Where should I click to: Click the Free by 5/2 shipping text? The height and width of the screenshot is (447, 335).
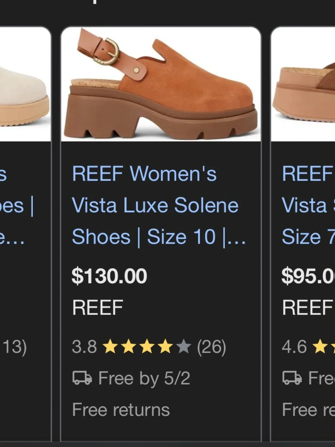pos(144,378)
